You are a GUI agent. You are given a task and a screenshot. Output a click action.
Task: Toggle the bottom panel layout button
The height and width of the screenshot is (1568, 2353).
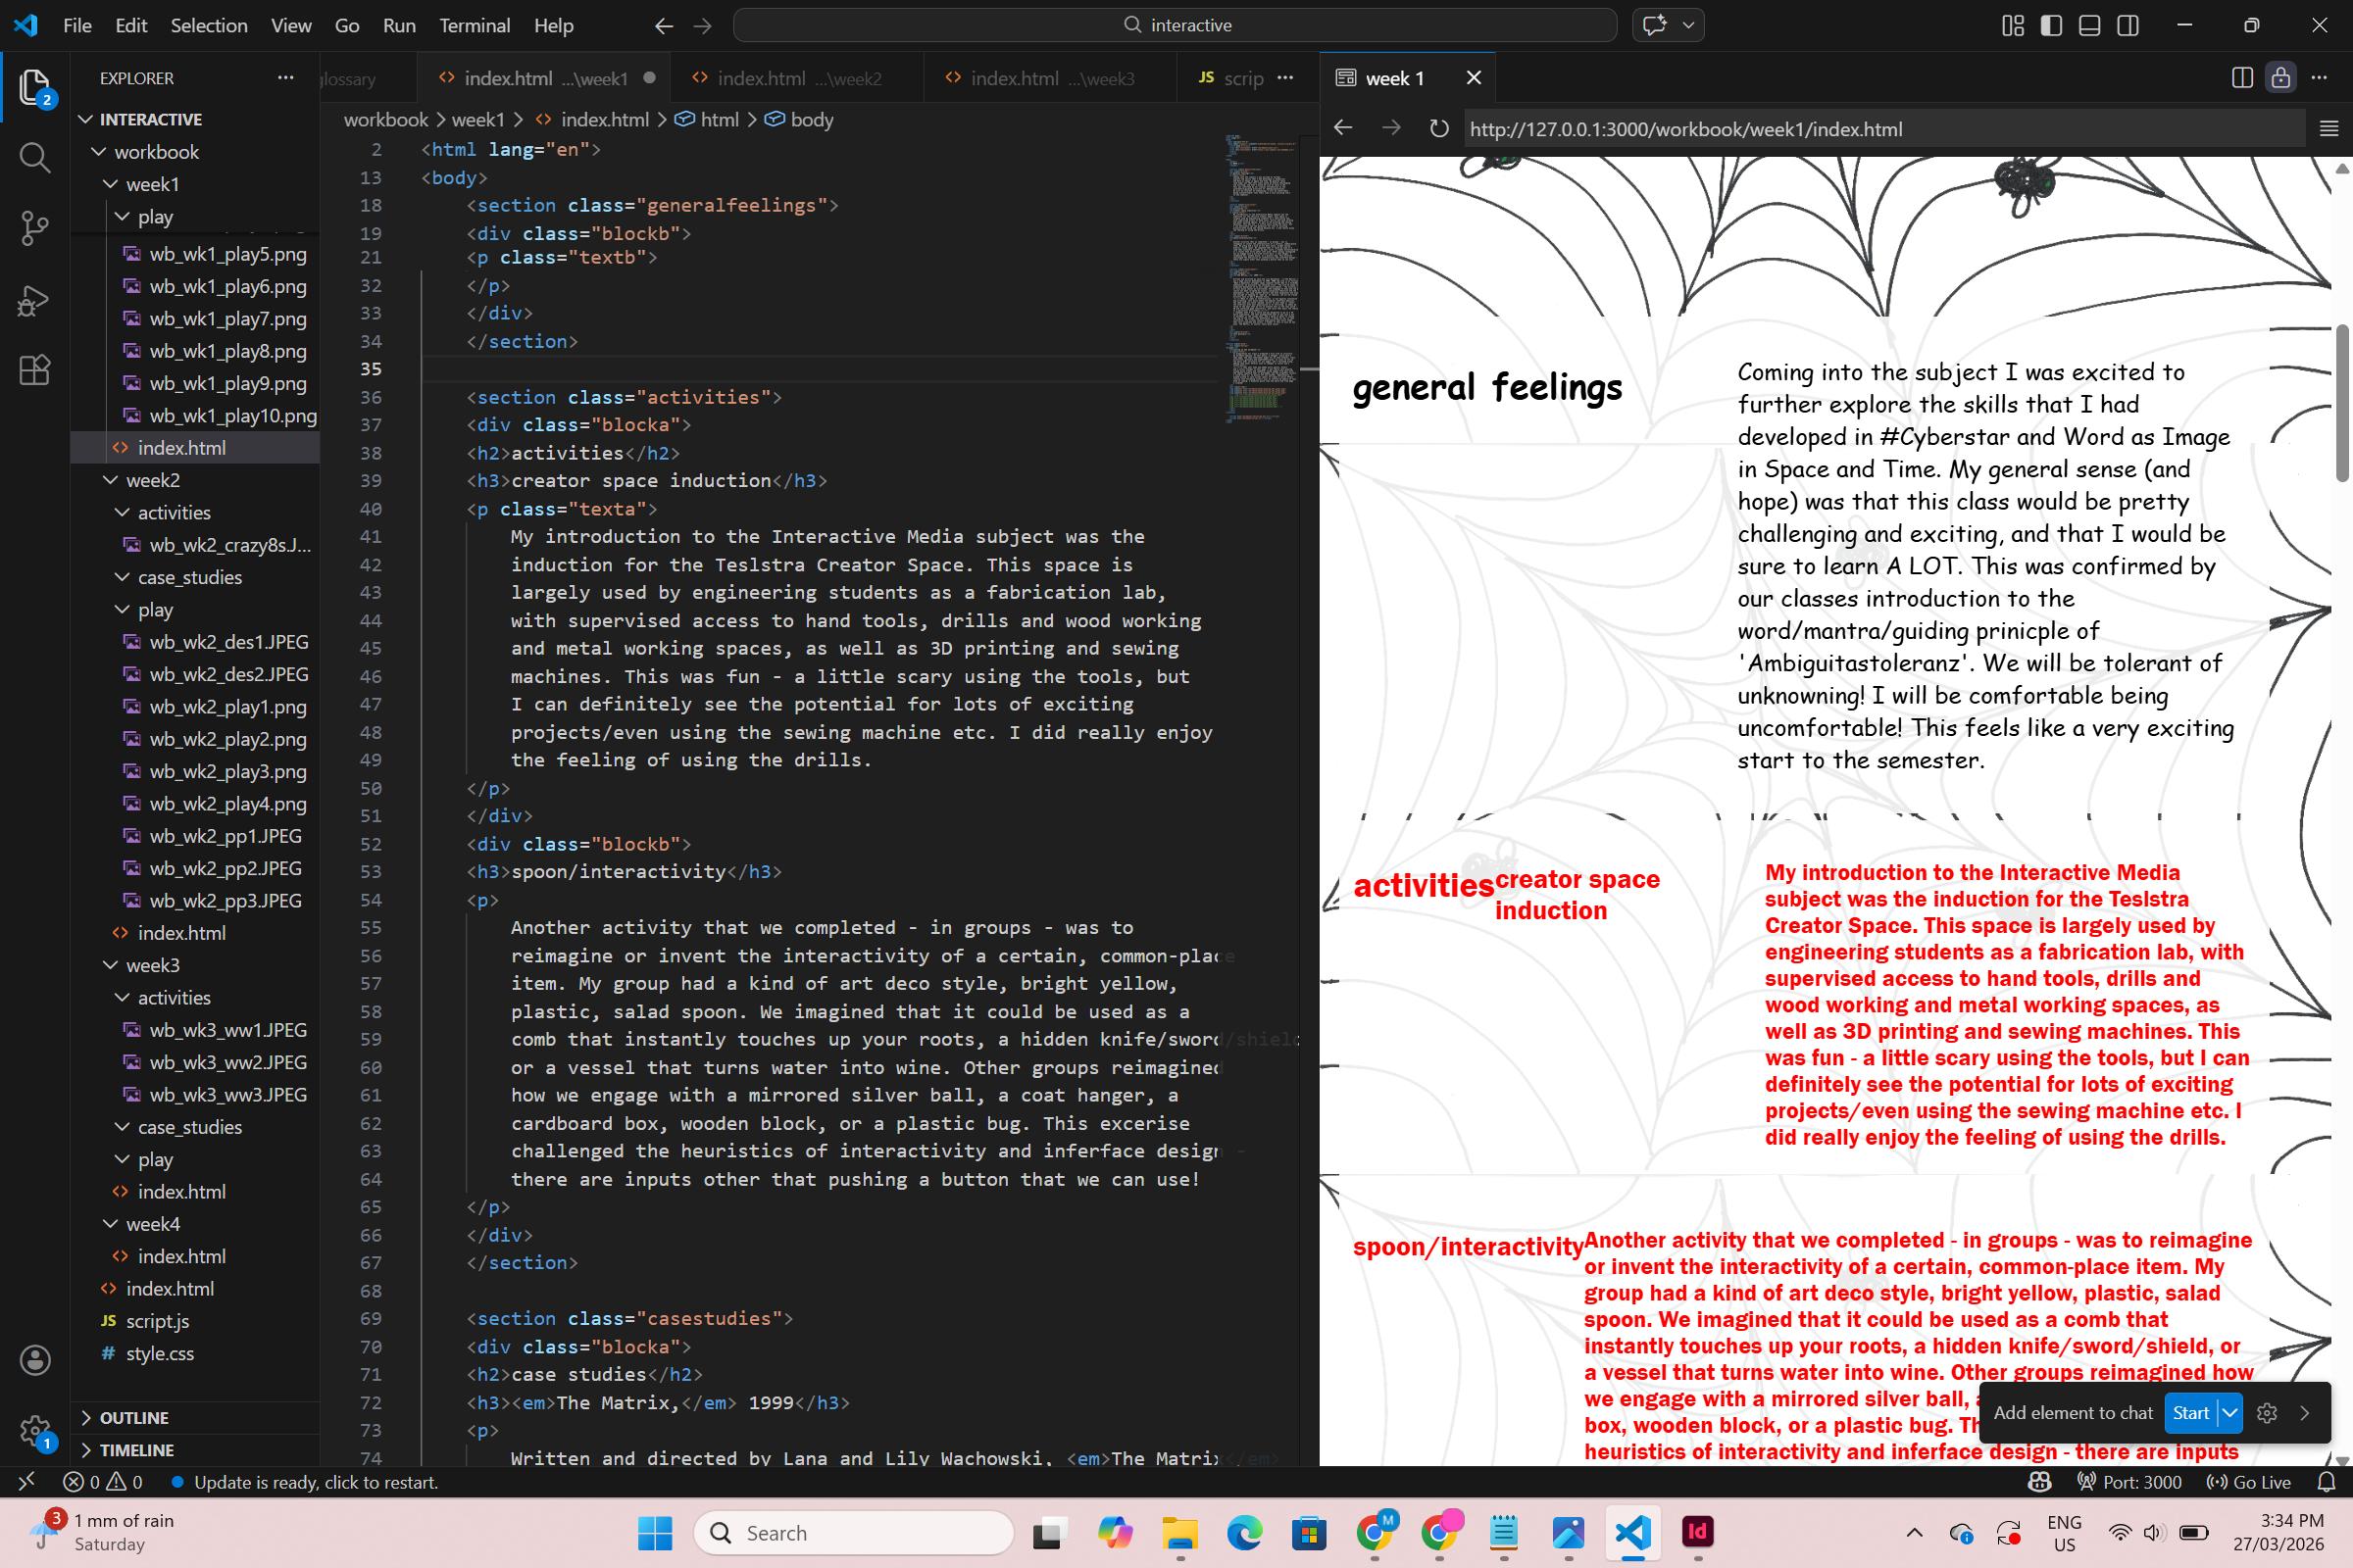[2090, 25]
